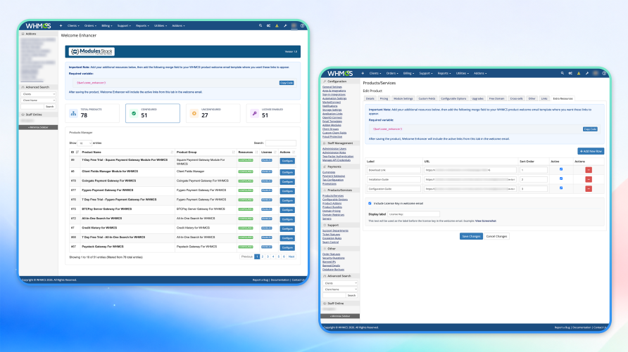Click the search magnifier in left window navbar

click(x=260, y=25)
